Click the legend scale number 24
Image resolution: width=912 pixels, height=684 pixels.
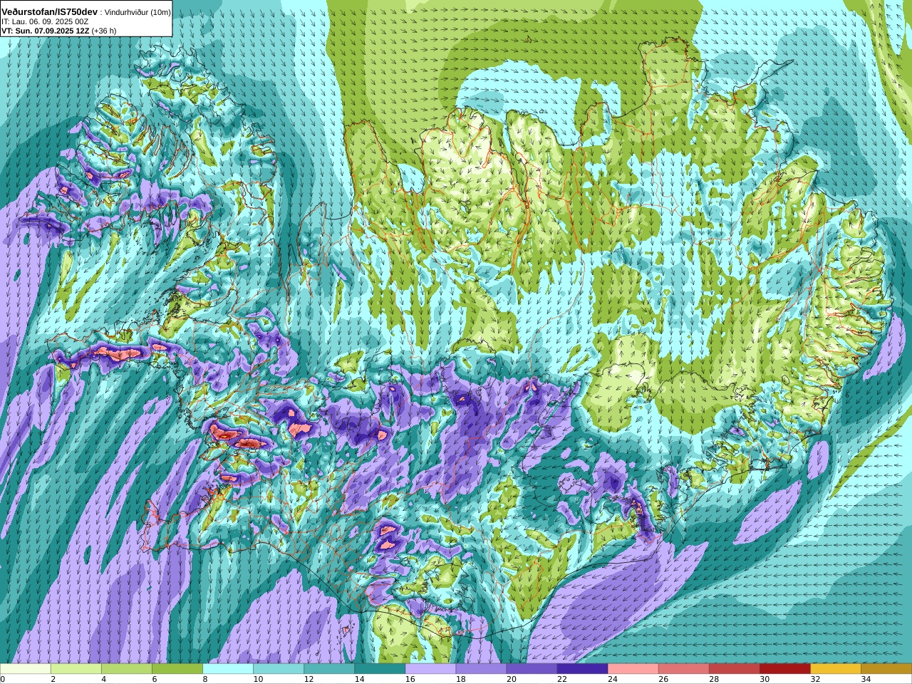click(x=612, y=680)
